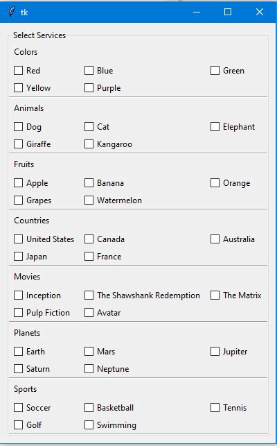Select Swimming under Sports
The image size is (277, 446).
[x=89, y=425]
